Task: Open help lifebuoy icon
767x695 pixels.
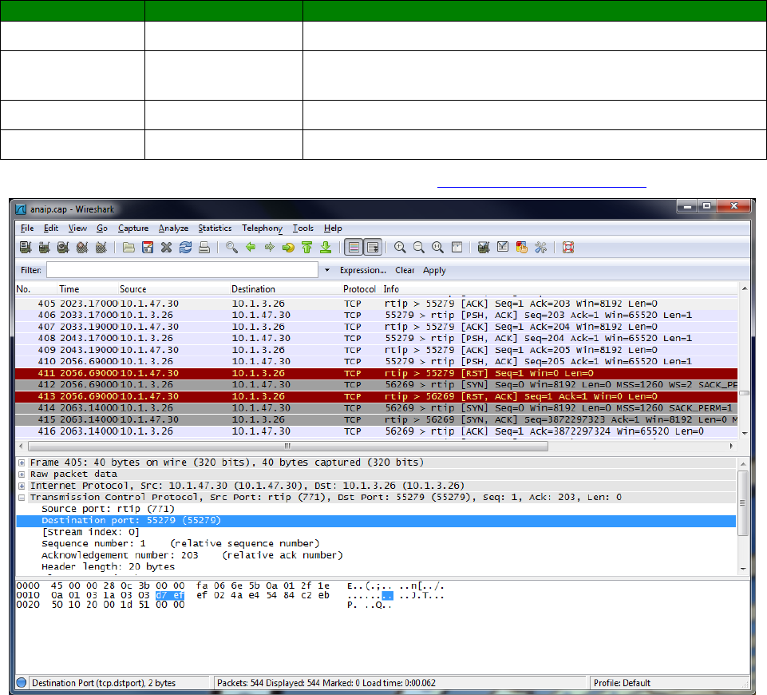Action: [x=568, y=247]
